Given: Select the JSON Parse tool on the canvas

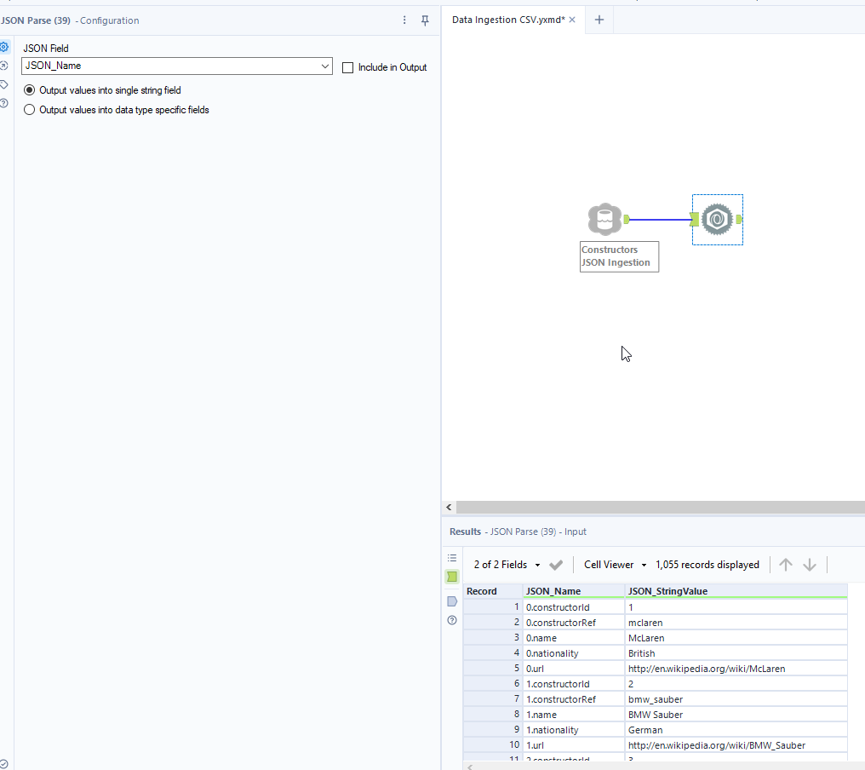Looking at the screenshot, I should click(717, 219).
